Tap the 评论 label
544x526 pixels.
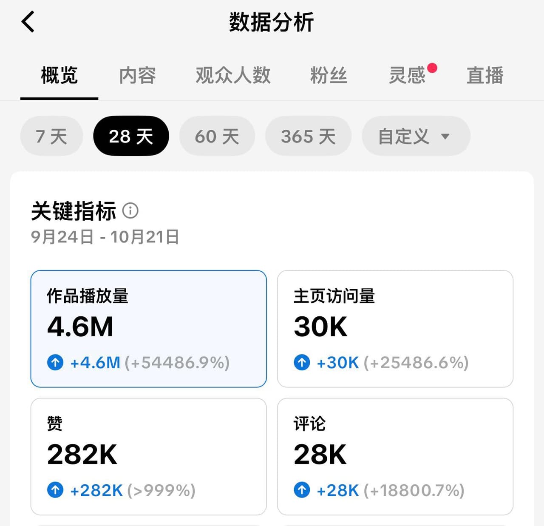[309, 424]
